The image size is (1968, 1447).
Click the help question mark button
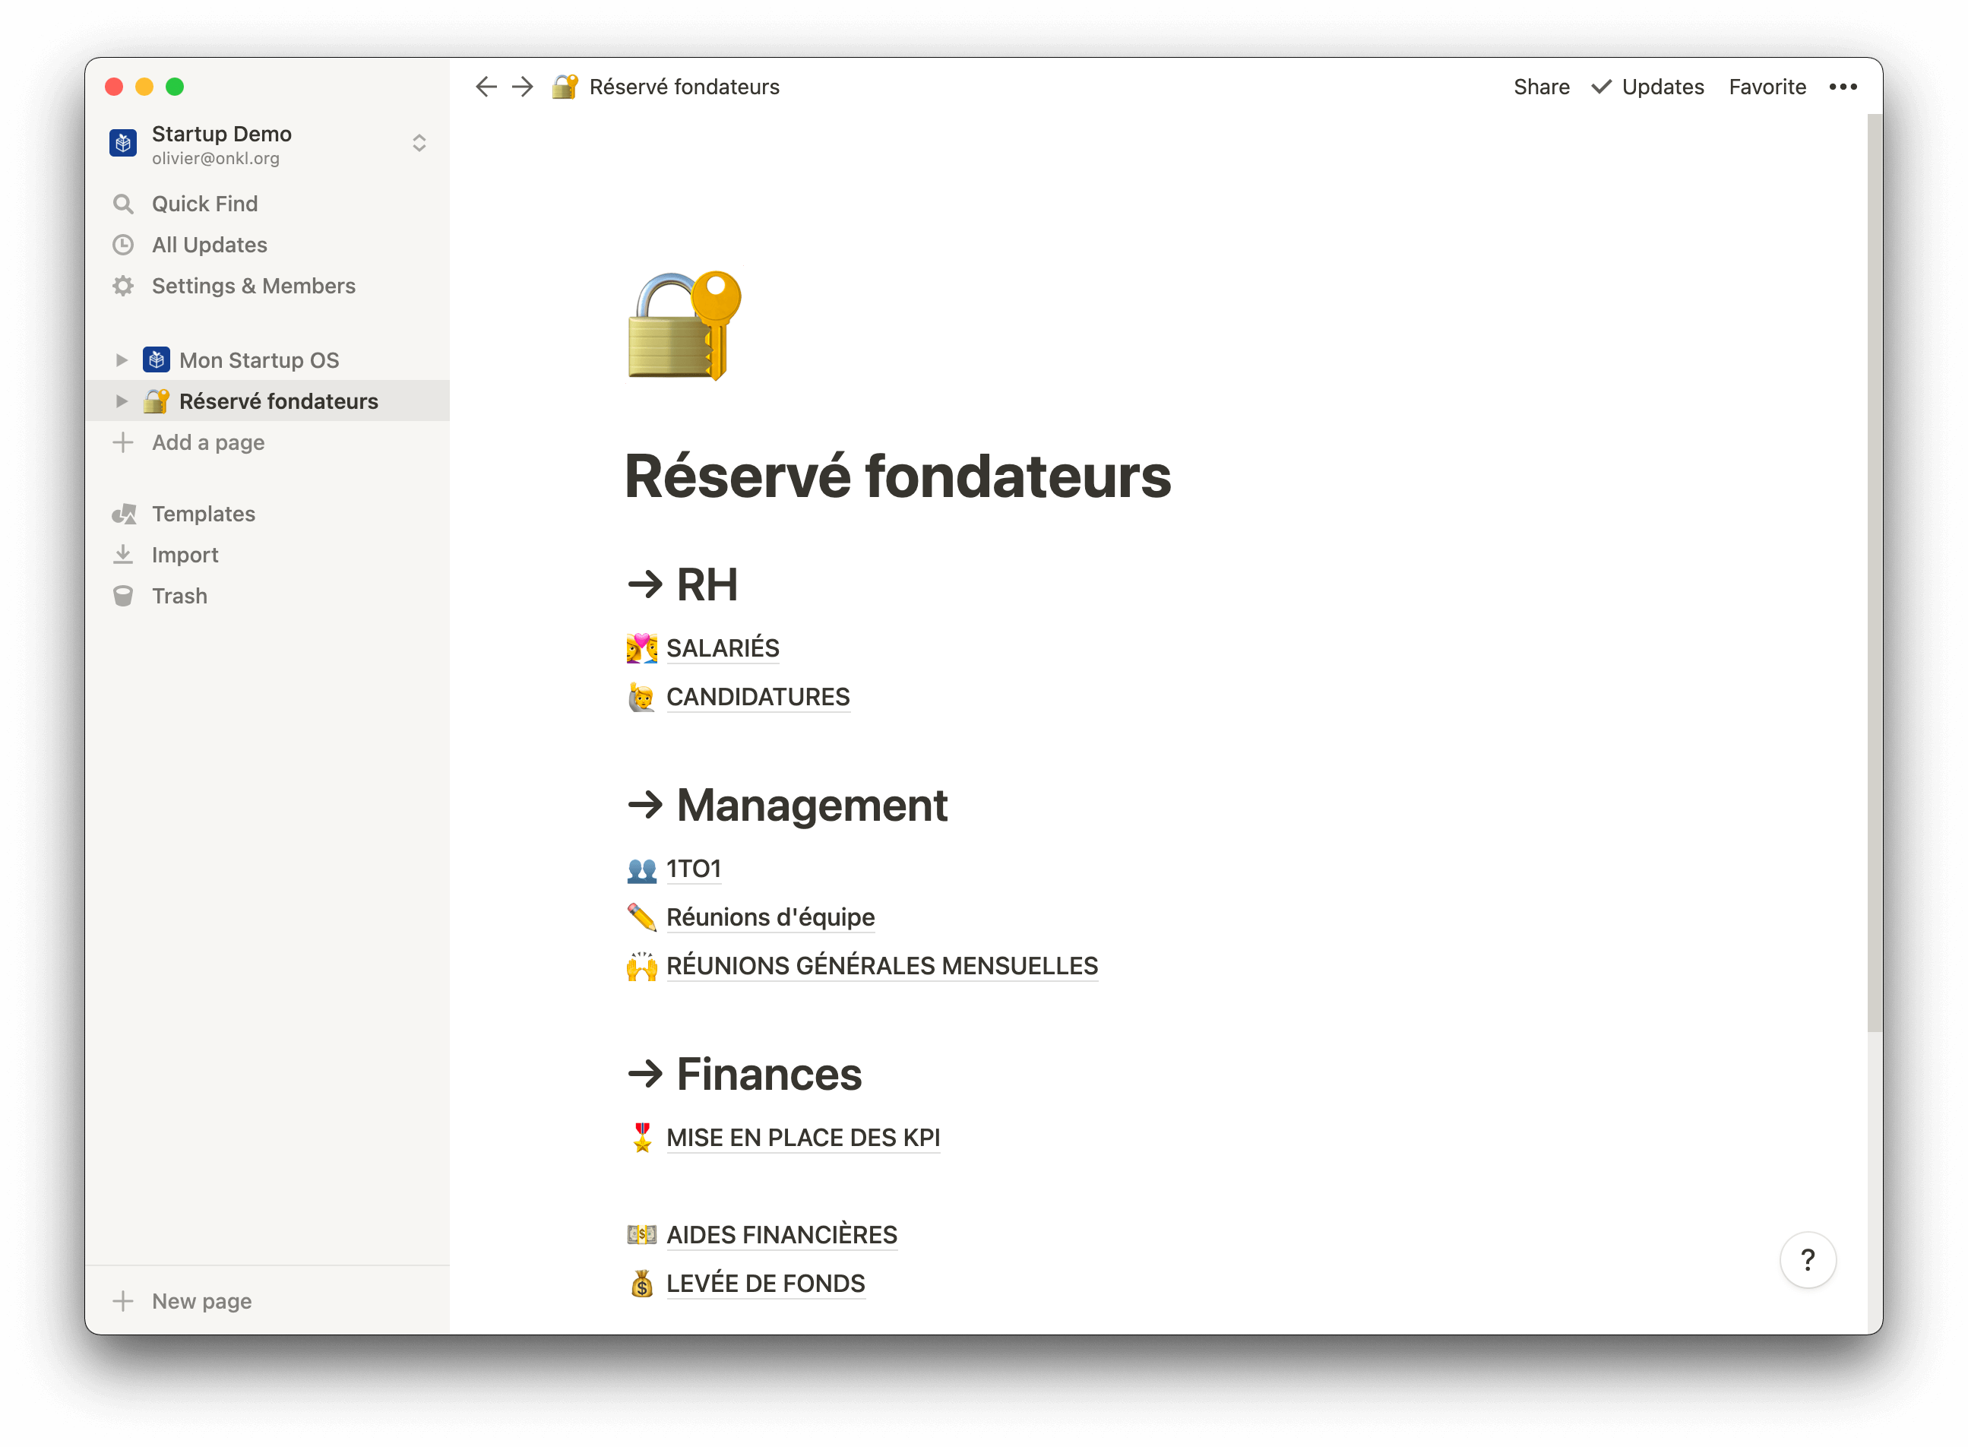click(x=1807, y=1261)
